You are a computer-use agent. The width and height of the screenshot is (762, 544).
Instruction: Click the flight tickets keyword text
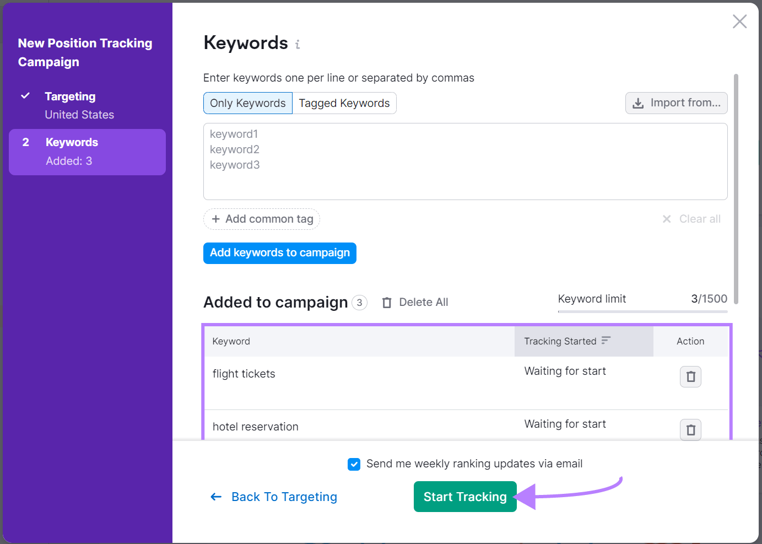244,374
